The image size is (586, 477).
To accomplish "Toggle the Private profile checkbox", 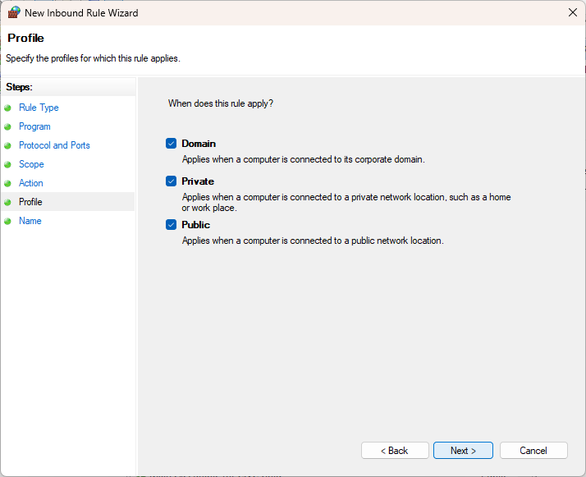I will pyautogui.click(x=172, y=181).
